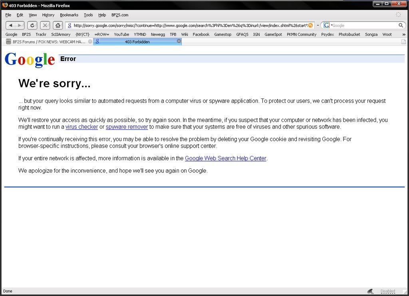
Task: Open the Woot bookmark
Action: click(387, 34)
